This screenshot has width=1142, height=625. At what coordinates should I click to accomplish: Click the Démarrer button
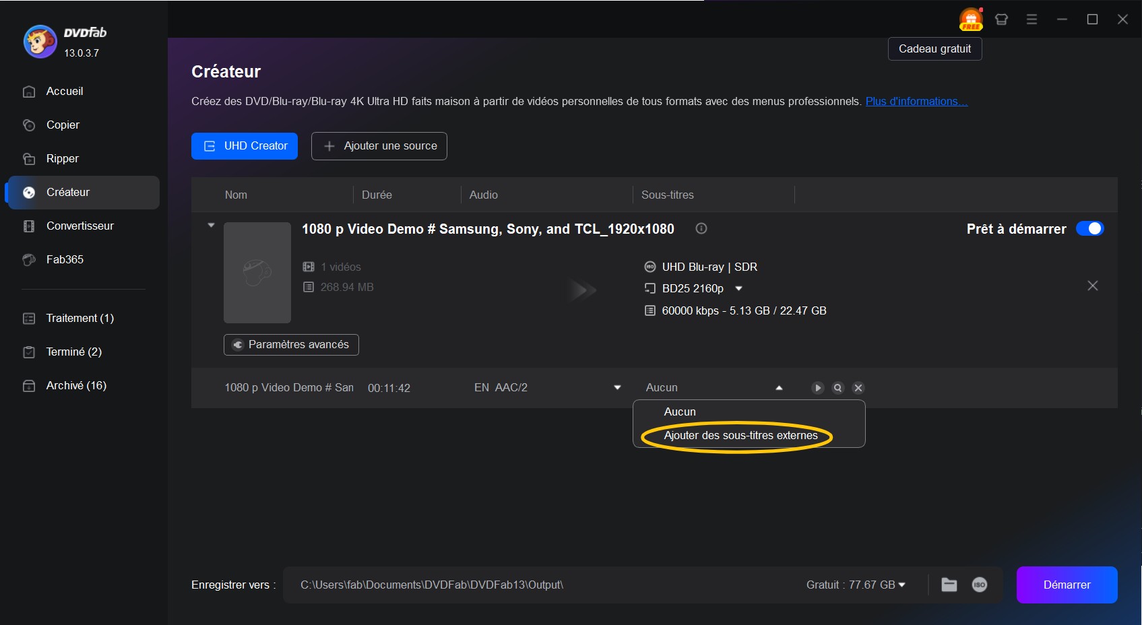pos(1067,585)
